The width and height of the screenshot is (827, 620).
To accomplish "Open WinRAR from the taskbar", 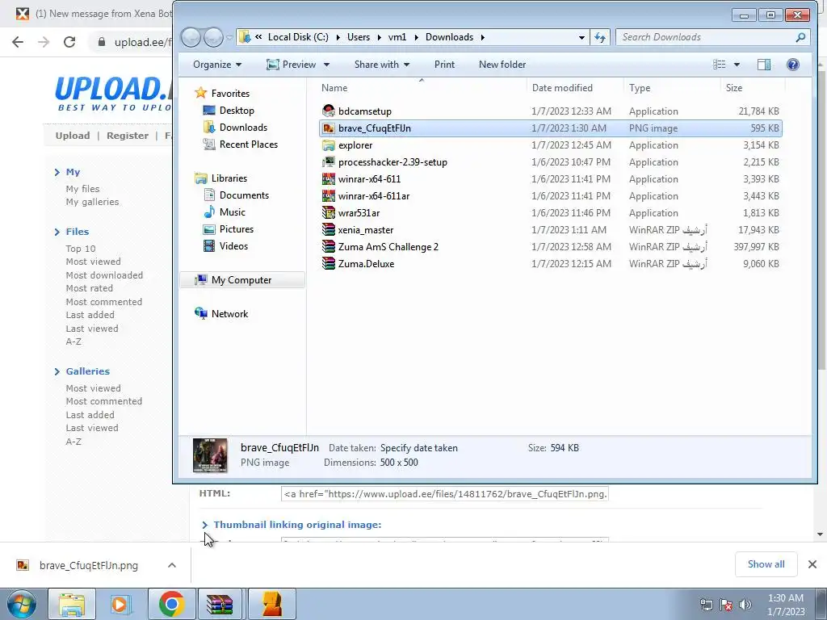I will click(x=220, y=604).
